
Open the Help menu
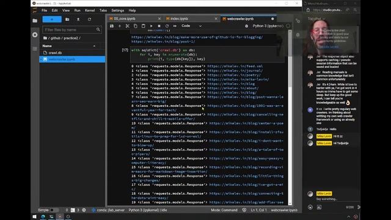[132, 10]
